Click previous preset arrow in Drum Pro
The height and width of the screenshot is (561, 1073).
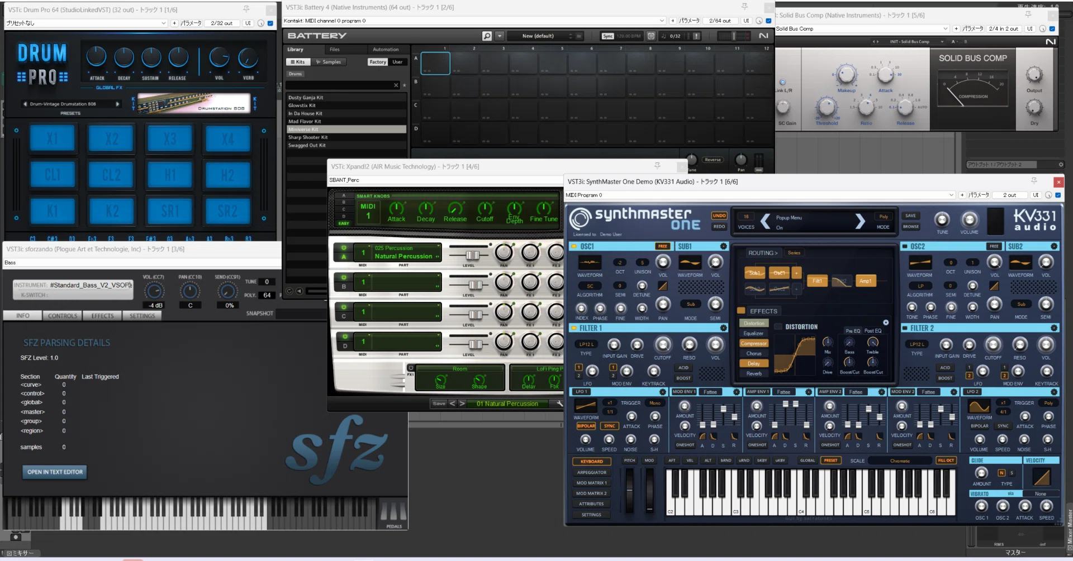(x=25, y=104)
